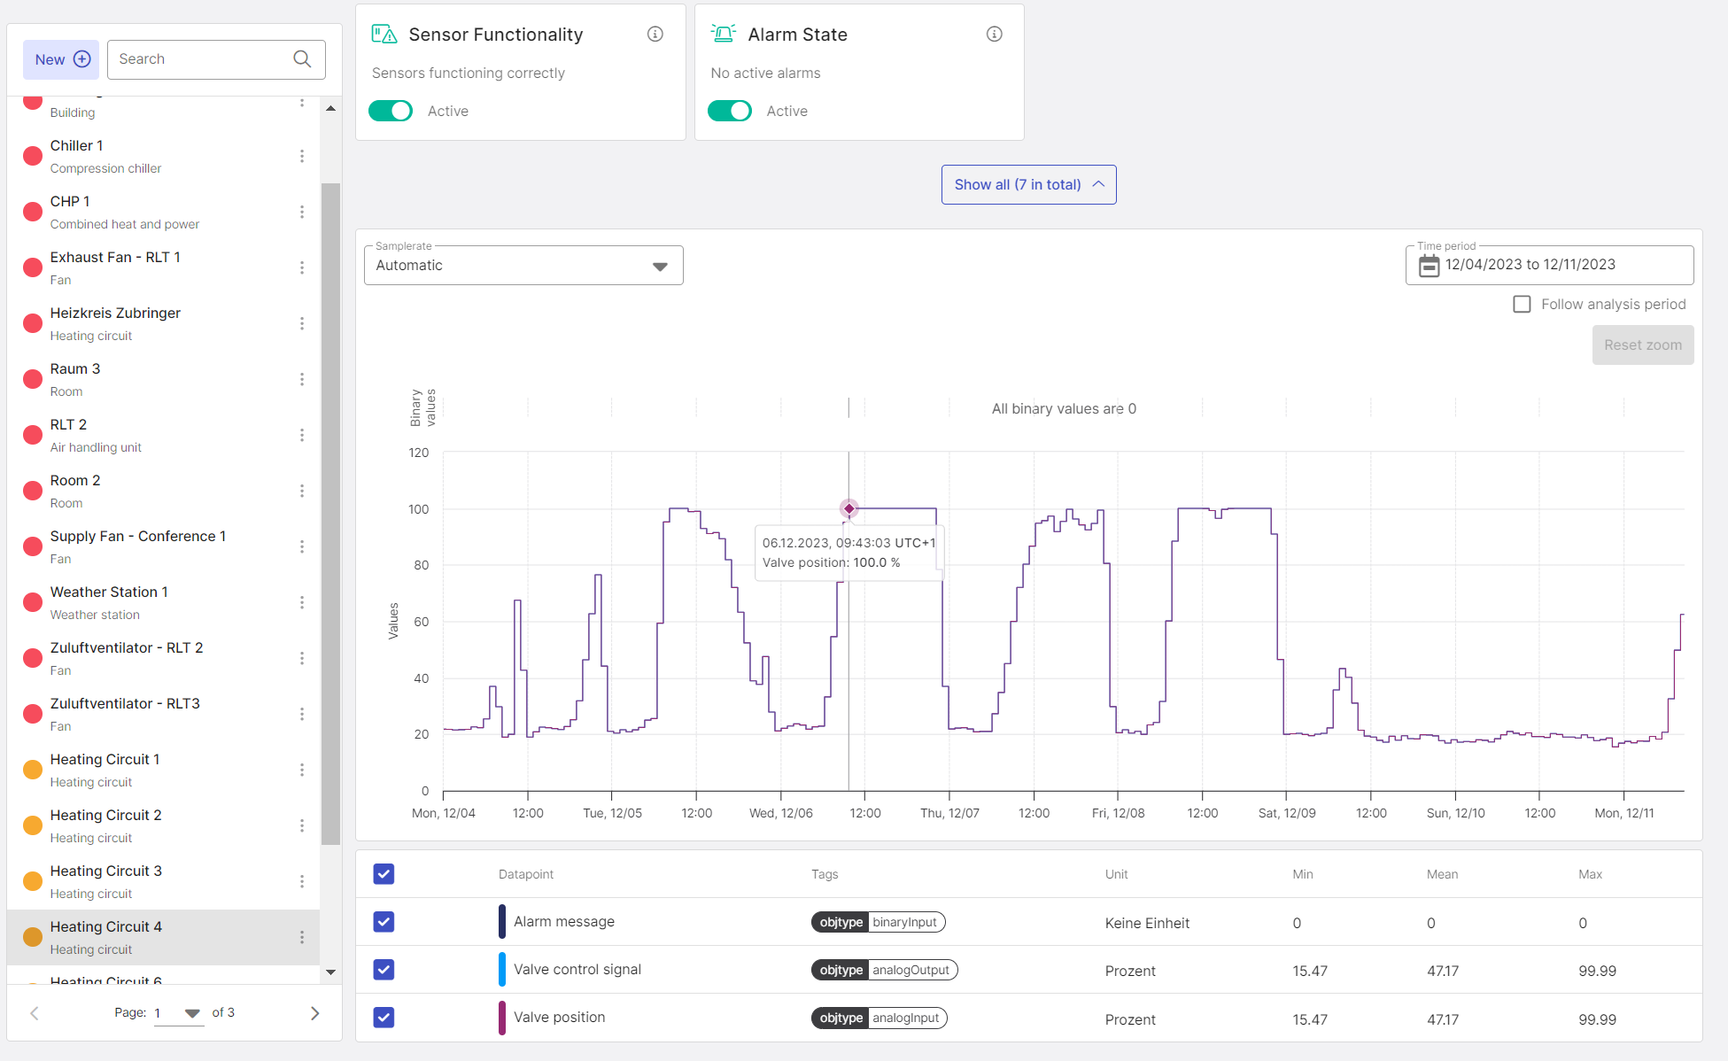This screenshot has height=1061, width=1728.
Task: Uncheck the Valve control signal checkbox
Action: point(384,970)
